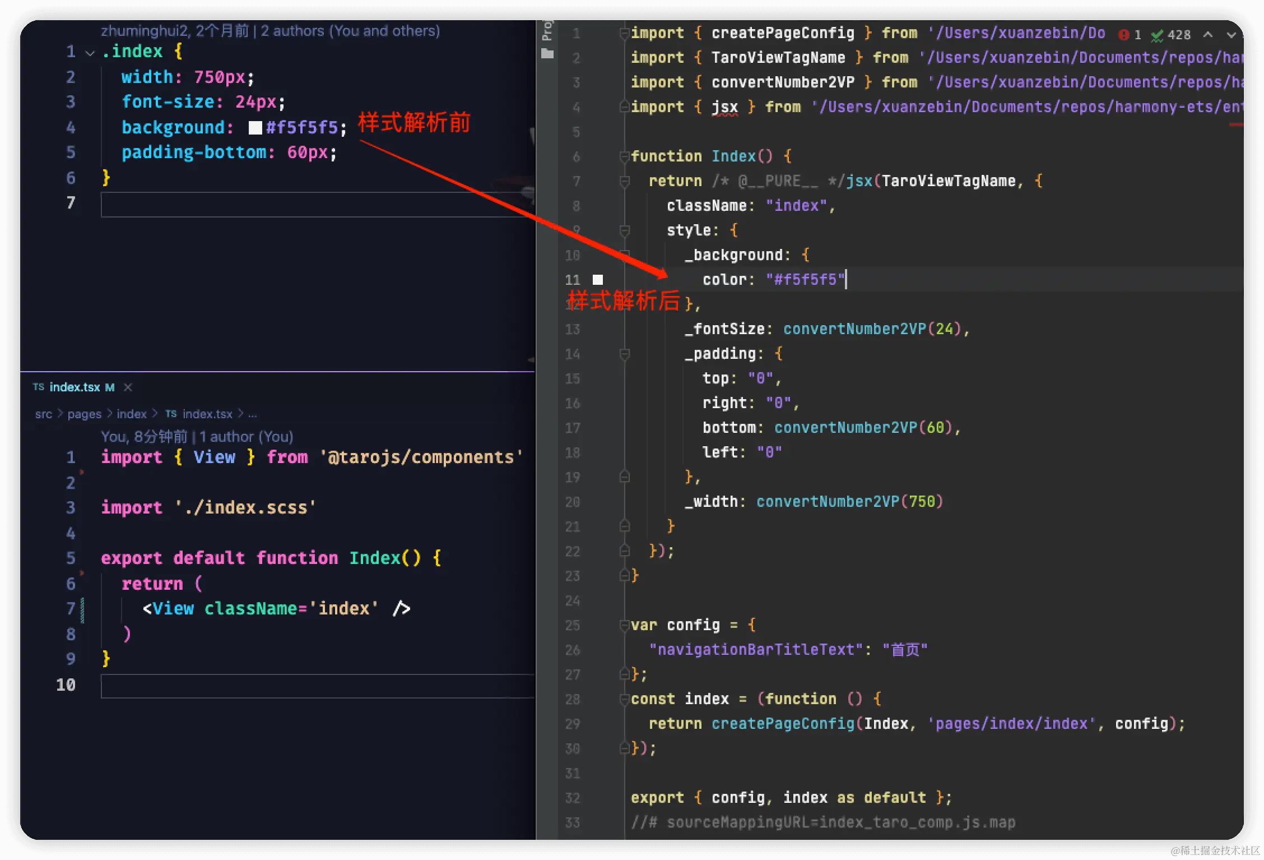Select the index.tsx editor tab

pos(75,387)
